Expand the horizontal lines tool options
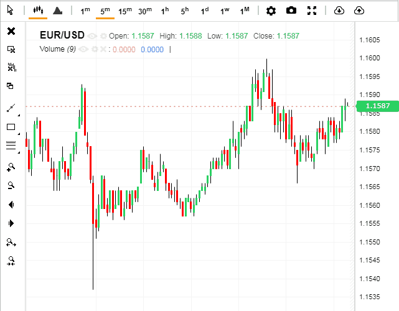This screenshot has height=311, width=399. tap(18, 152)
